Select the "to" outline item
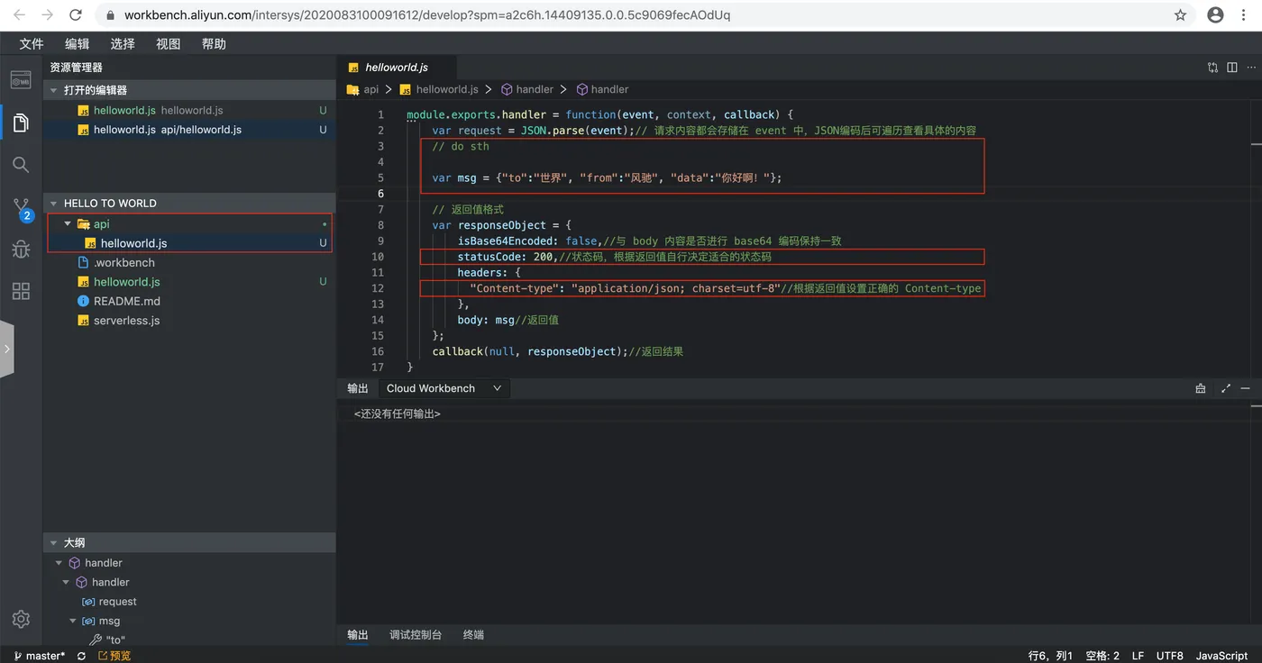This screenshot has width=1262, height=663. (115, 640)
